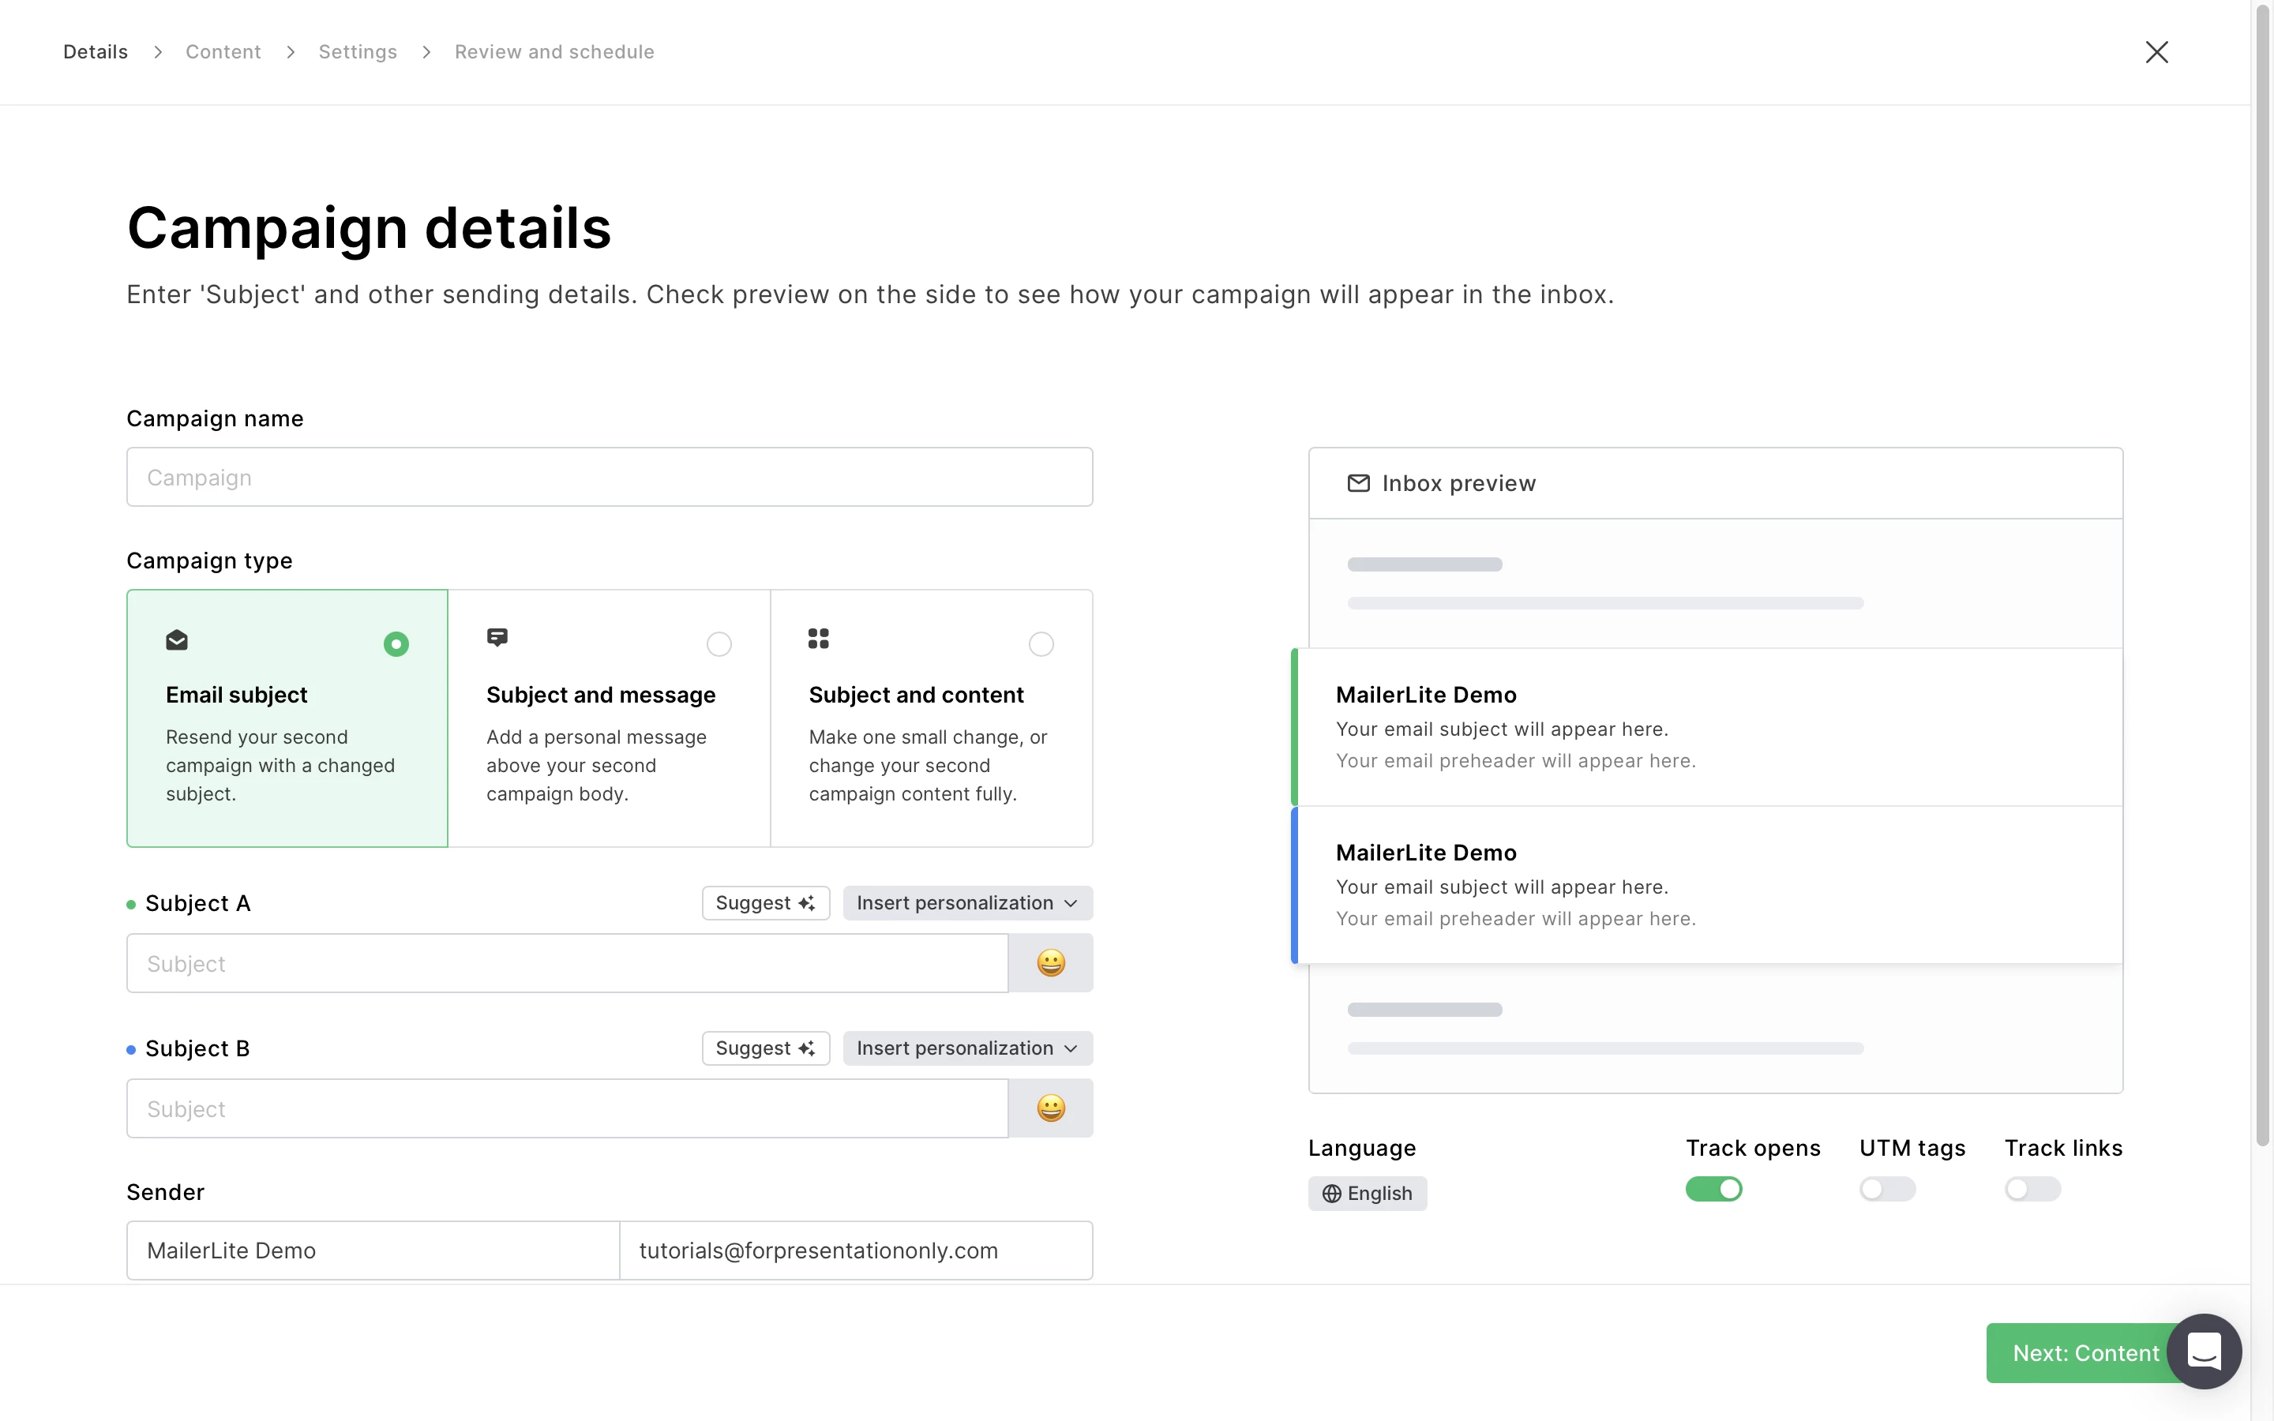Image resolution: width=2274 pixels, height=1421 pixels.
Task: Open the English language selector
Action: tap(1368, 1193)
